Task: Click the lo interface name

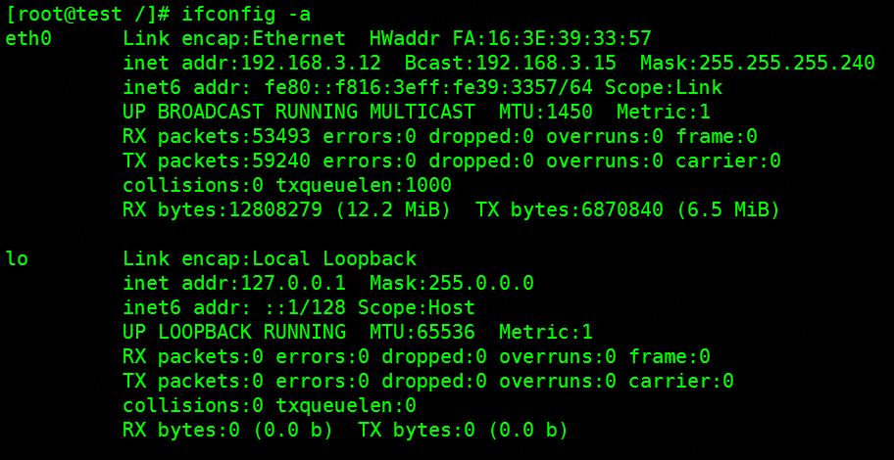Action: [17, 259]
